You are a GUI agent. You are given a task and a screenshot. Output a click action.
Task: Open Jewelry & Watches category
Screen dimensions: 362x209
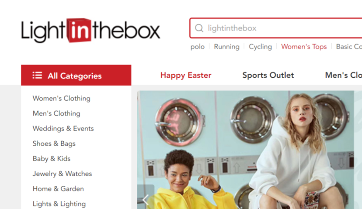click(x=62, y=174)
